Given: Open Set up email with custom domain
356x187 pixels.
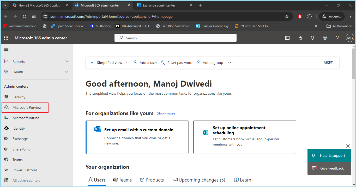Looking at the screenshot, I should pyautogui.click(x=137, y=137).
